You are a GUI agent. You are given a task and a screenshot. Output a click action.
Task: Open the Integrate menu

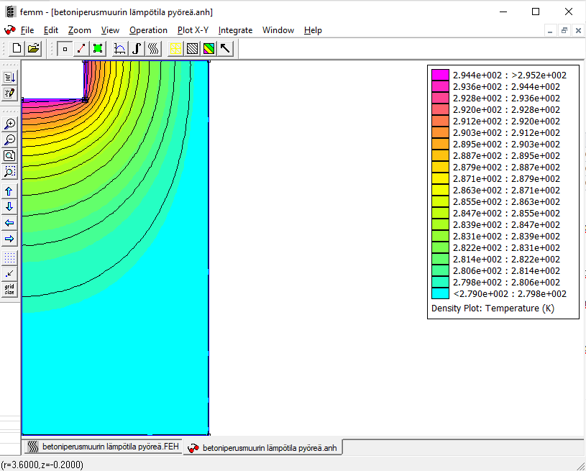pyautogui.click(x=235, y=30)
